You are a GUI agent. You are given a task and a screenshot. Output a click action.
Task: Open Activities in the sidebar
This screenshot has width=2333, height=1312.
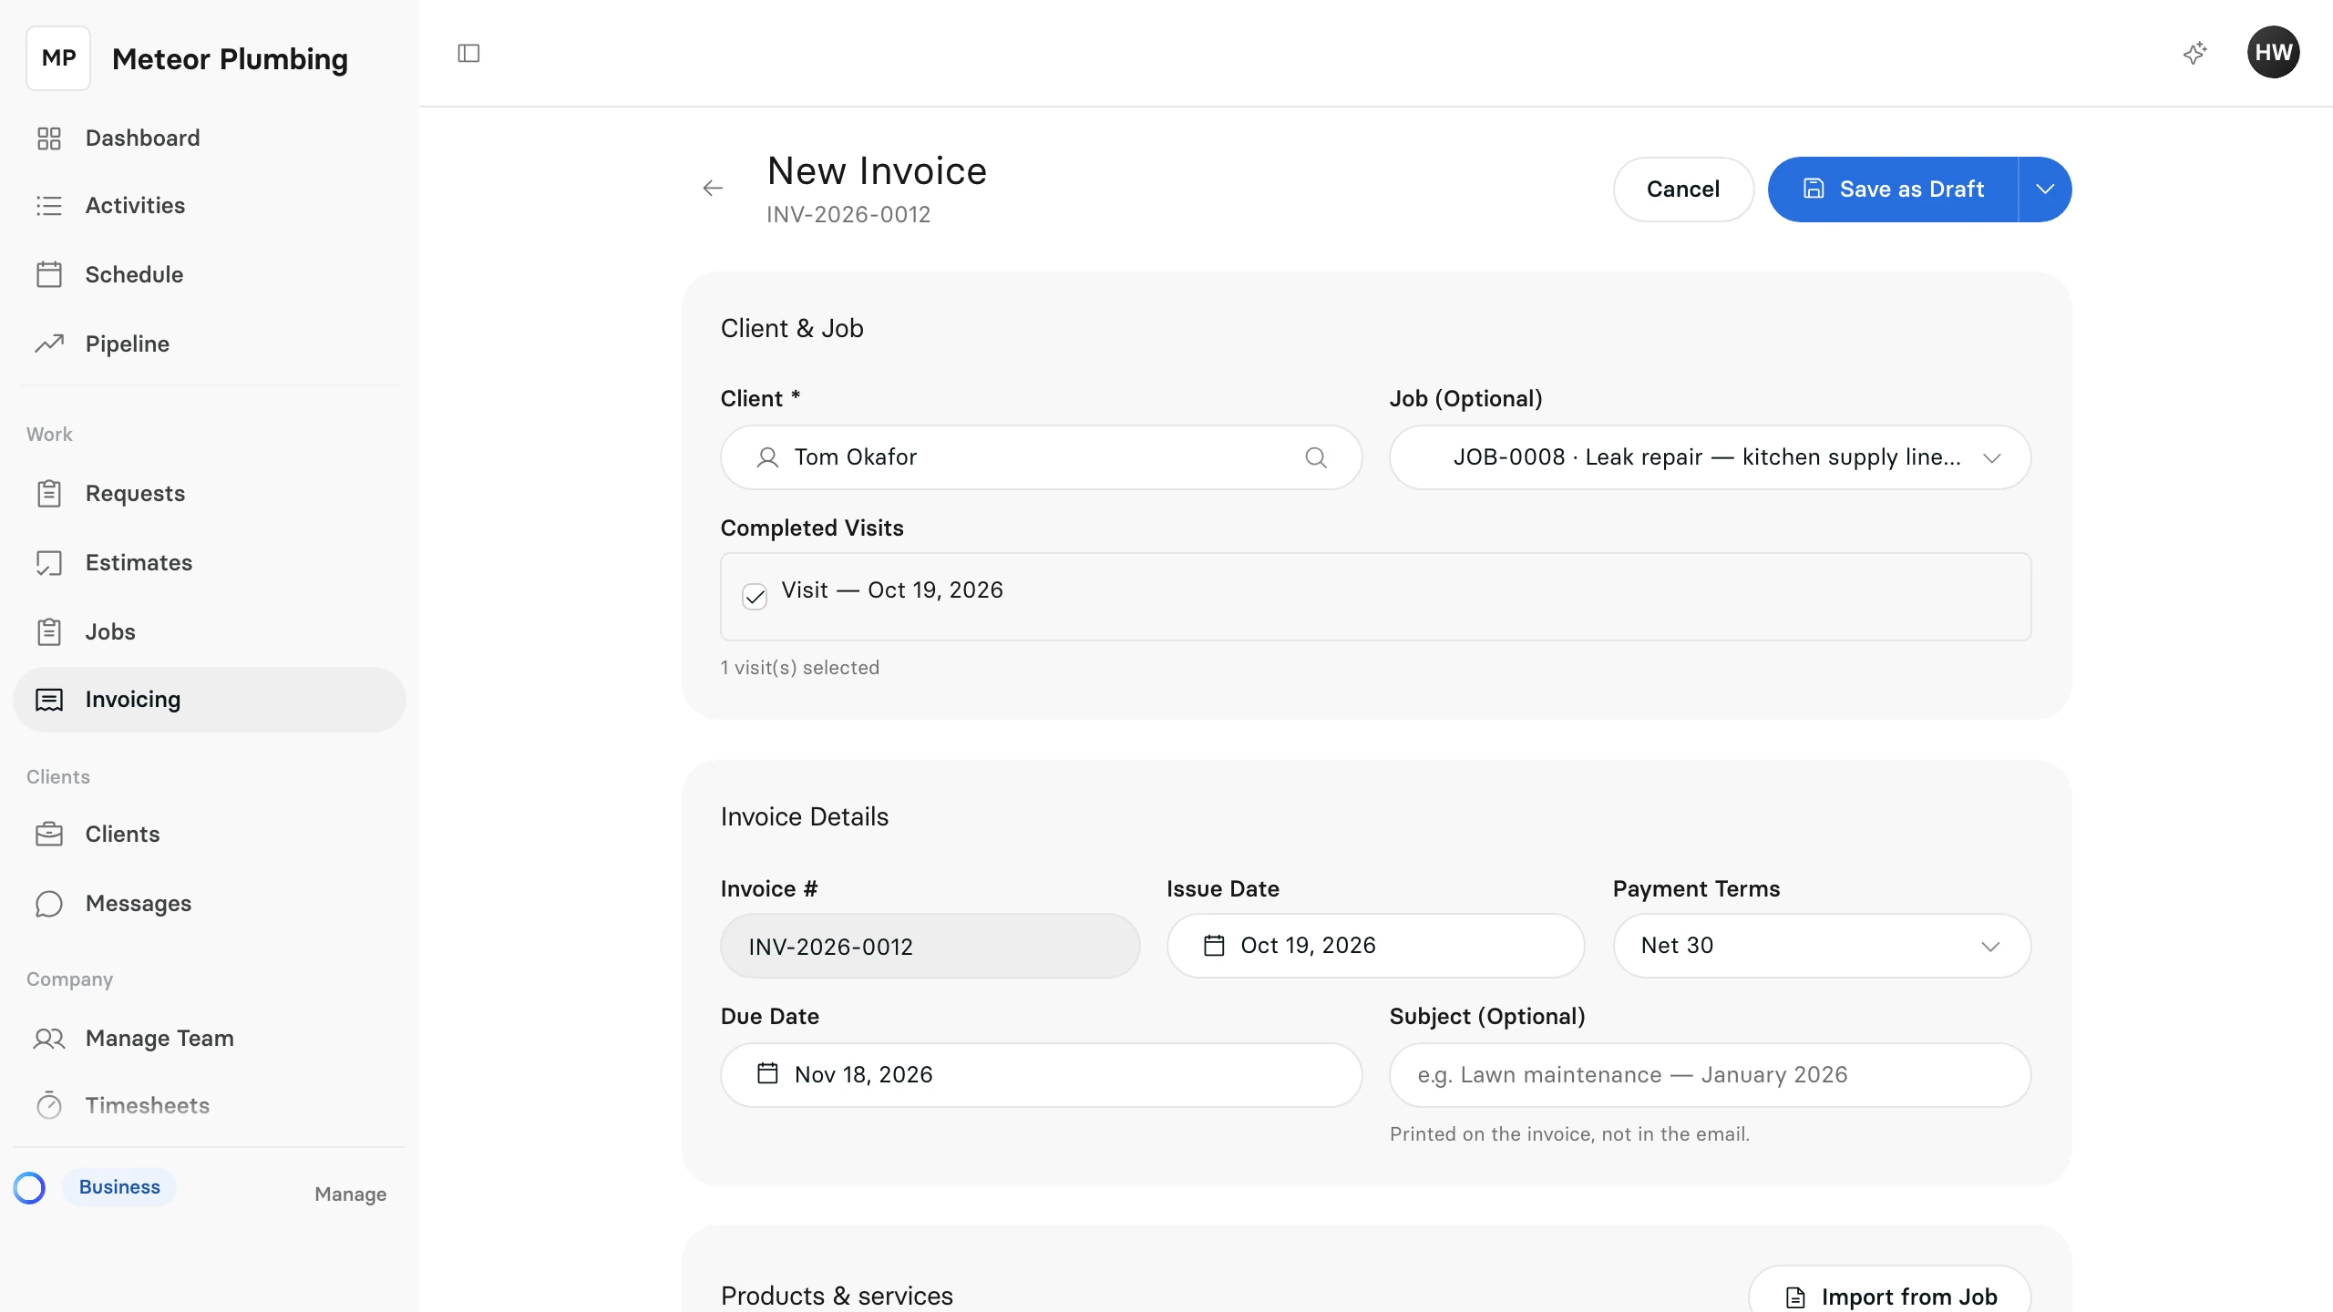click(210, 206)
